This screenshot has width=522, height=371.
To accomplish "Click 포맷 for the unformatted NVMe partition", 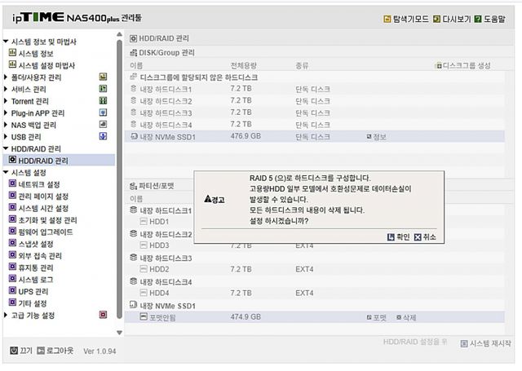I will [376, 317].
